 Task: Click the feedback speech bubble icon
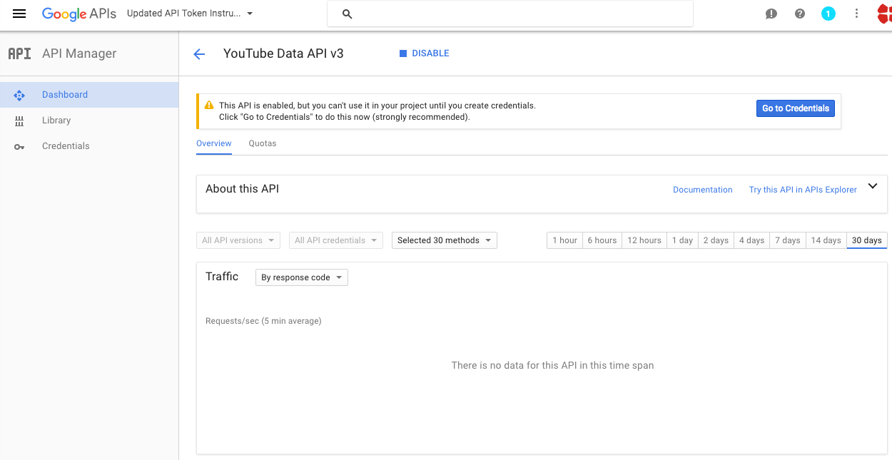(x=771, y=14)
